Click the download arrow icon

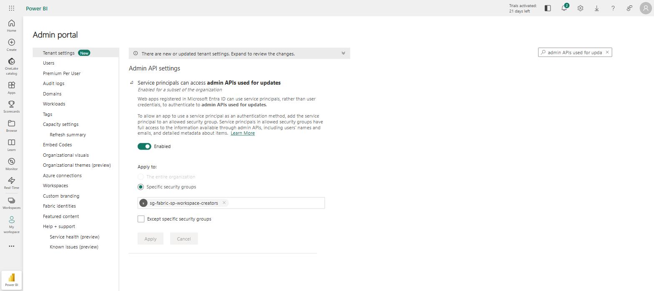coord(597,8)
